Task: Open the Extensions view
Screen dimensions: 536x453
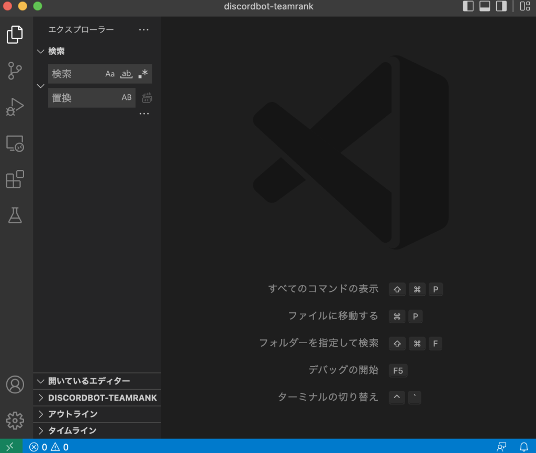Action: pyautogui.click(x=15, y=179)
